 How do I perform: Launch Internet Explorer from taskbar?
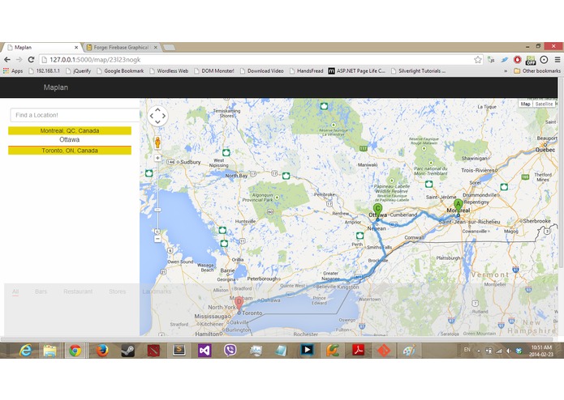(25, 350)
